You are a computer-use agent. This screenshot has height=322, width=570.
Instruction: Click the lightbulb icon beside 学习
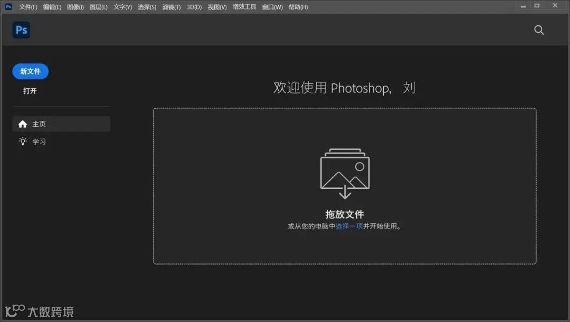pyautogui.click(x=23, y=141)
